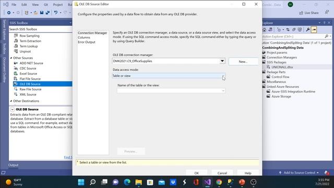
Task: Collapse the Other Destinations group
Action: coord(11,101)
